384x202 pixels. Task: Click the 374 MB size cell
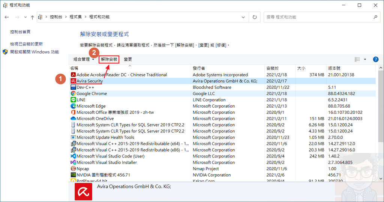(x=316, y=75)
